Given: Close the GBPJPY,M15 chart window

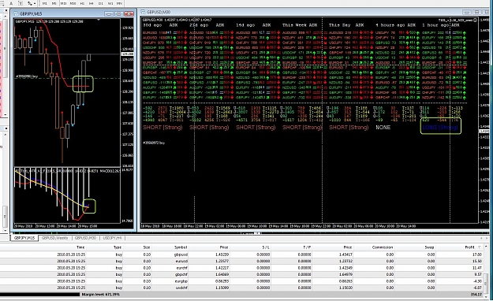Looking at the screenshot, I should pyautogui.click(x=129, y=13).
